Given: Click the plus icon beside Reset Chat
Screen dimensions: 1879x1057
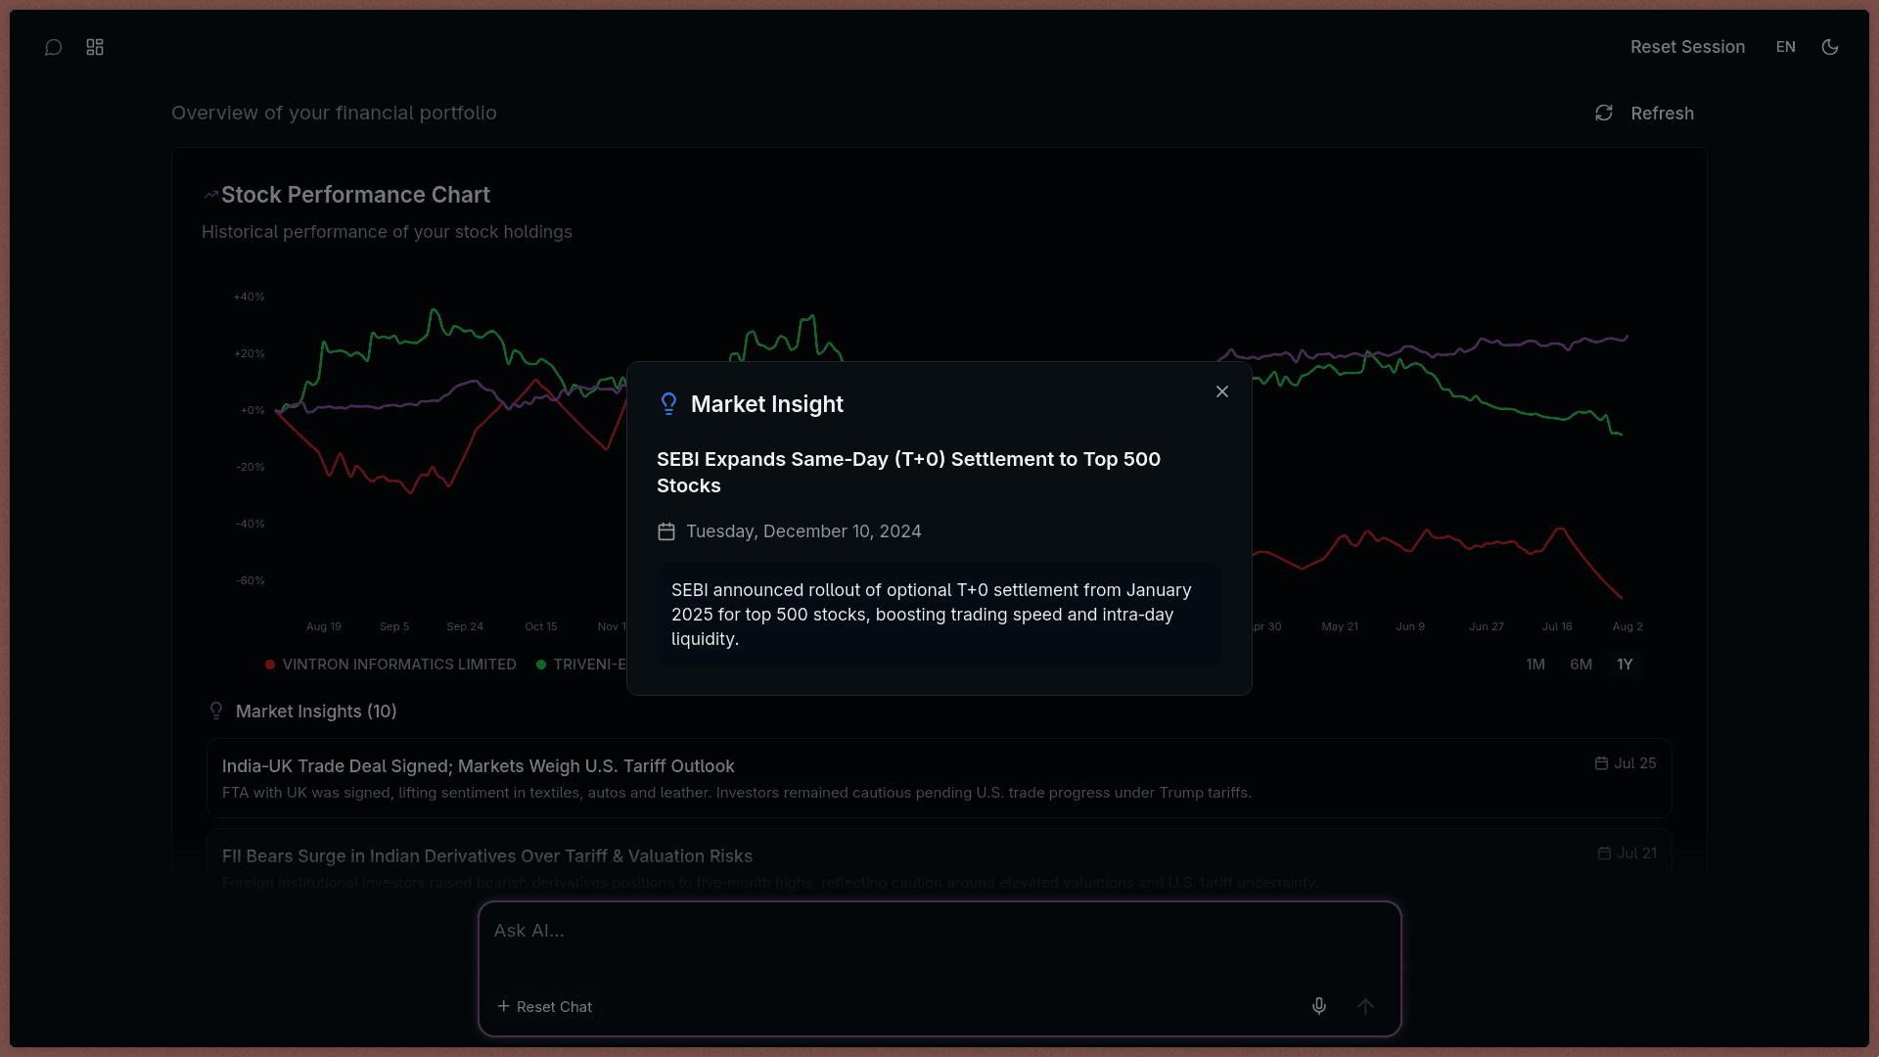Looking at the screenshot, I should click(x=503, y=1006).
